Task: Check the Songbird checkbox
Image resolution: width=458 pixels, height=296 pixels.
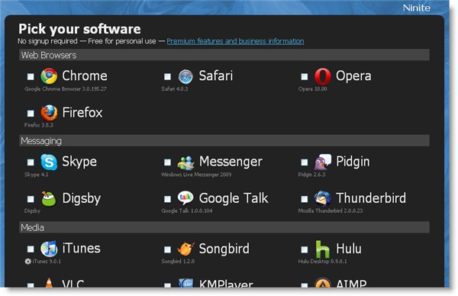Action: (x=167, y=249)
